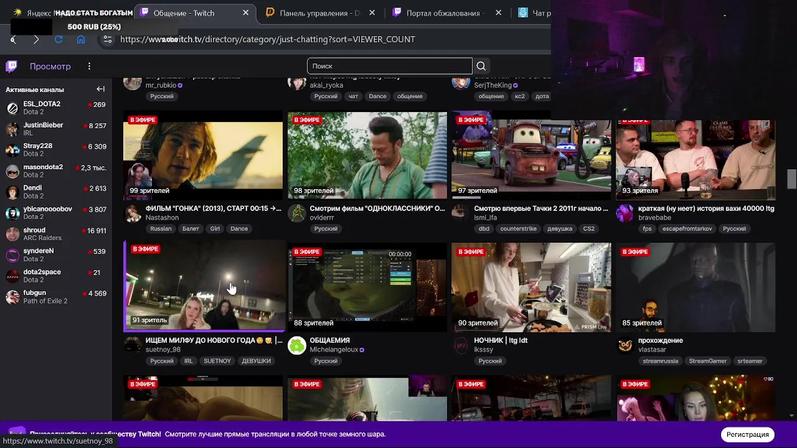This screenshot has width=797, height=448.
Task: Click the ESL_DOTA2 channel avatar
Action: coord(12,108)
